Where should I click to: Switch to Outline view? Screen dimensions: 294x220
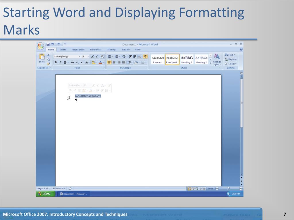pyautogui.click(x=201, y=188)
